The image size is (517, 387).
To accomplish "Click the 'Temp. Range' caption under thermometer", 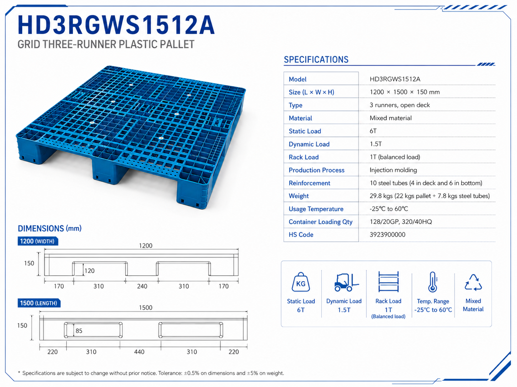I will (x=433, y=301).
